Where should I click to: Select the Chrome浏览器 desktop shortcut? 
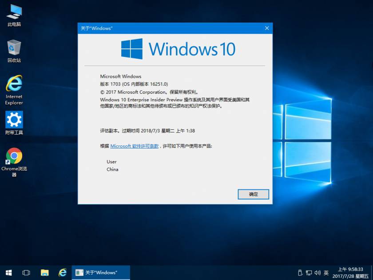(14, 162)
